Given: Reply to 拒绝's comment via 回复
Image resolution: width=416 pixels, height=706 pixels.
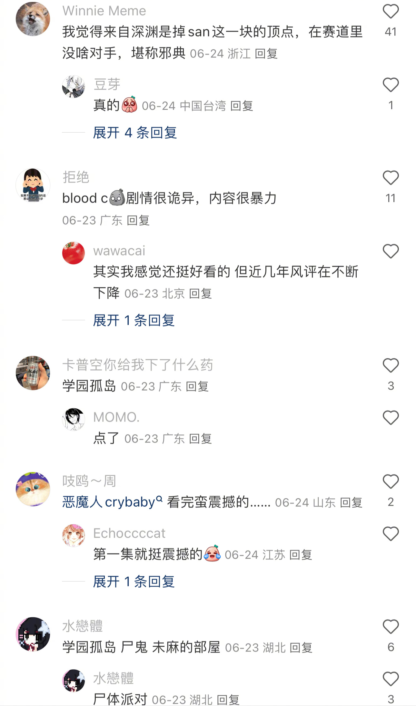Looking at the screenshot, I should click(138, 221).
